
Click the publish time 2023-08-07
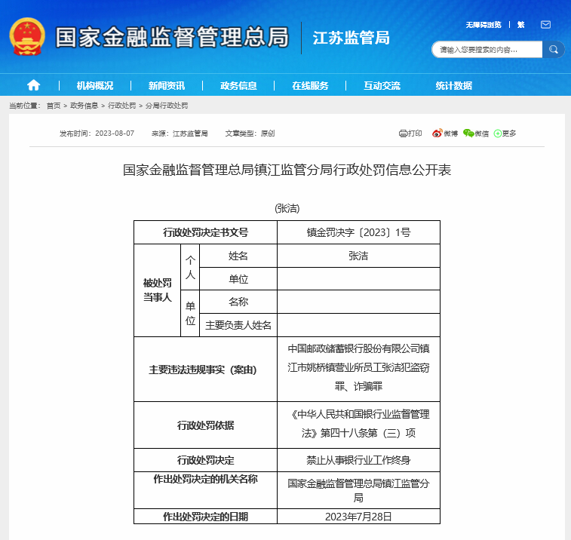click(x=115, y=133)
